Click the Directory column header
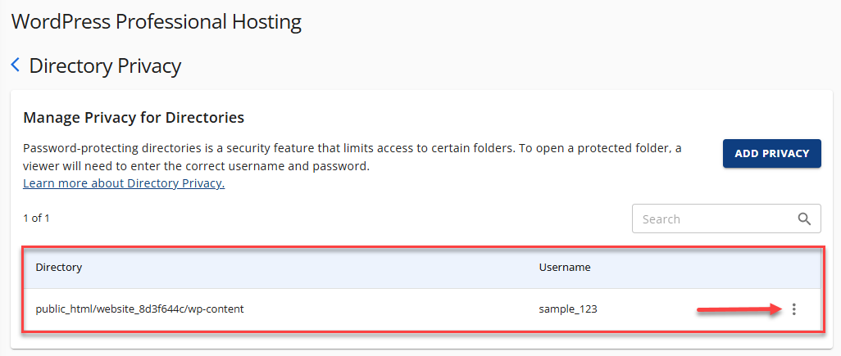Screen dimensions: 841x356 tap(59, 267)
